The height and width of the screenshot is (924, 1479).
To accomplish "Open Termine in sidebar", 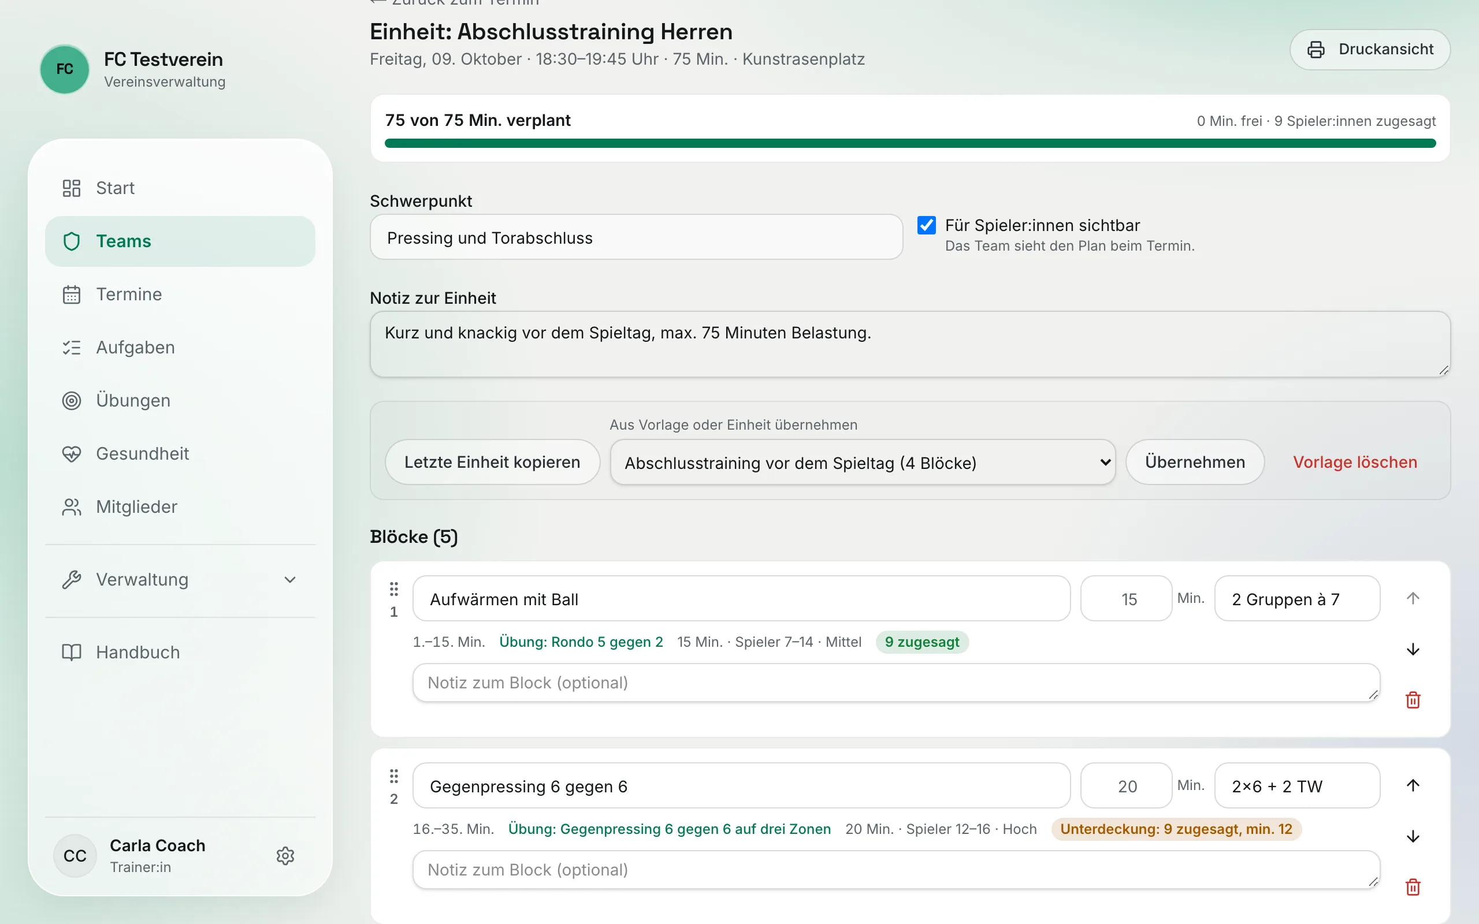I will [180, 294].
